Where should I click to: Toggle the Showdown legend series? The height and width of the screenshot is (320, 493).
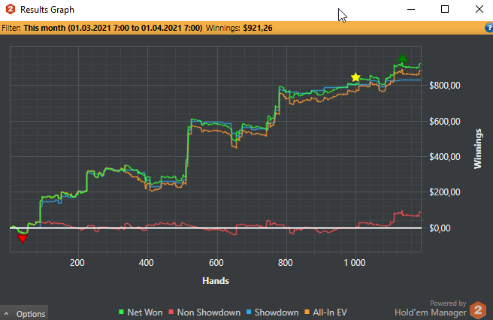(x=273, y=312)
